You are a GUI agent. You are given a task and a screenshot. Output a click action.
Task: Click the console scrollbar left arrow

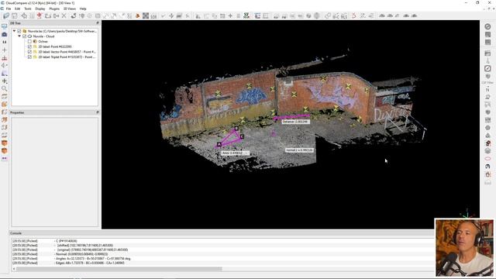[14, 269]
